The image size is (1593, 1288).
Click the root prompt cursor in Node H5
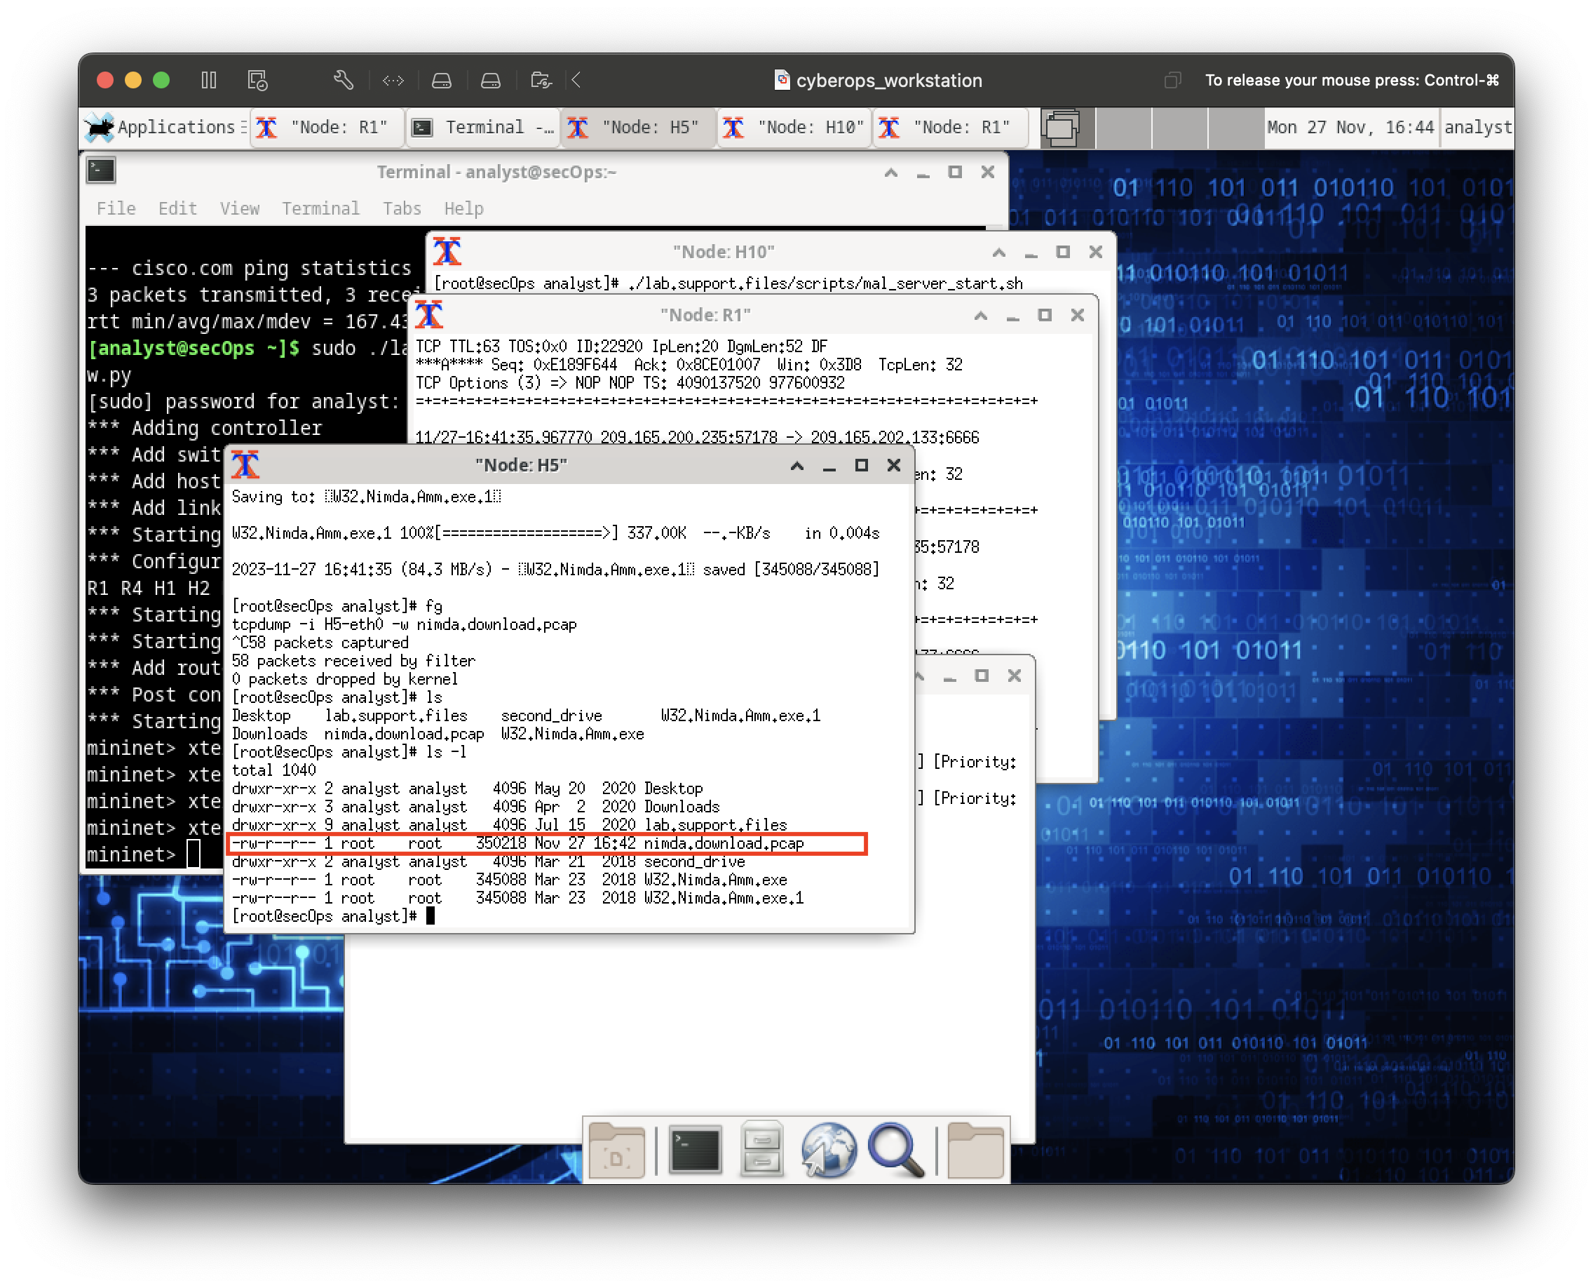click(x=430, y=916)
